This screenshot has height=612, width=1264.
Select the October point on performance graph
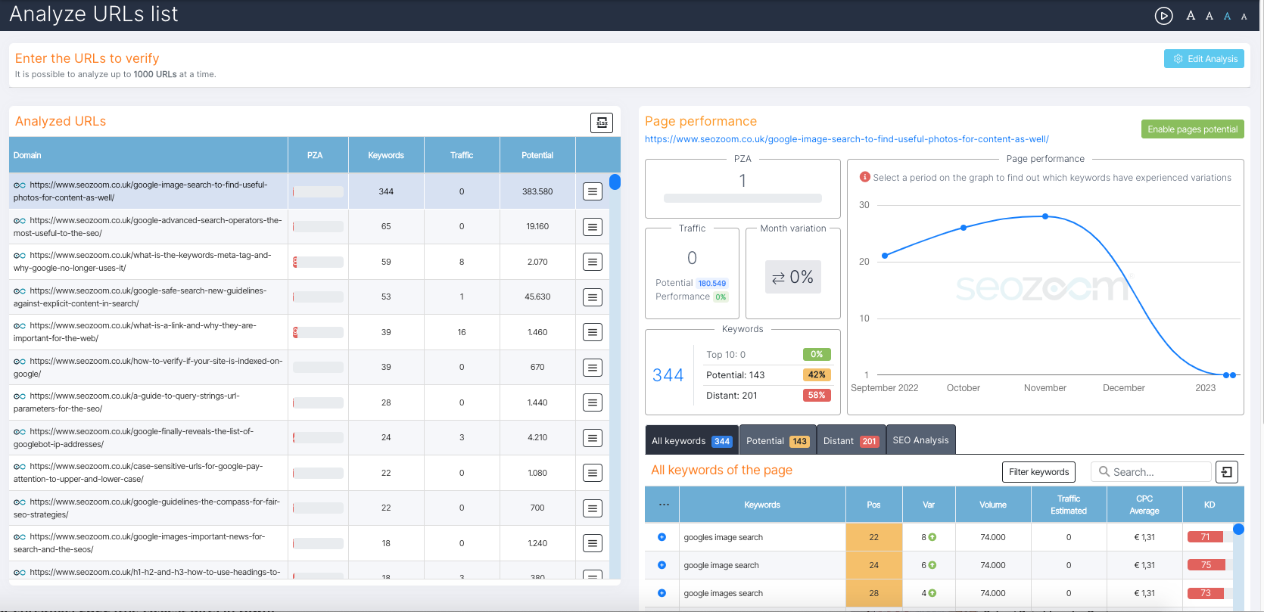[964, 228]
